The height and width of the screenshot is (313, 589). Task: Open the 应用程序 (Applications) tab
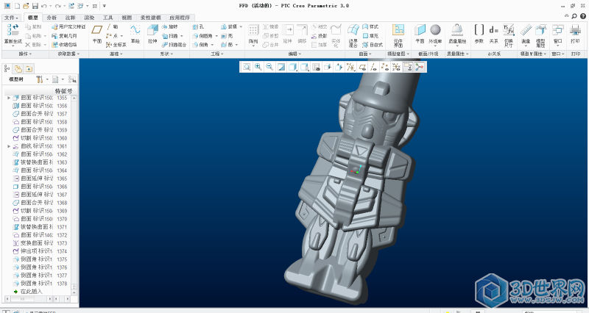(x=180, y=18)
